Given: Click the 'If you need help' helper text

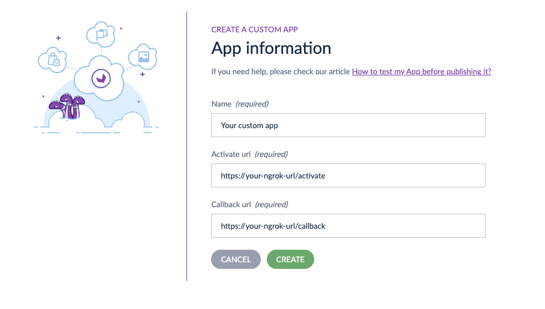Looking at the screenshot, I should (281, 72).
